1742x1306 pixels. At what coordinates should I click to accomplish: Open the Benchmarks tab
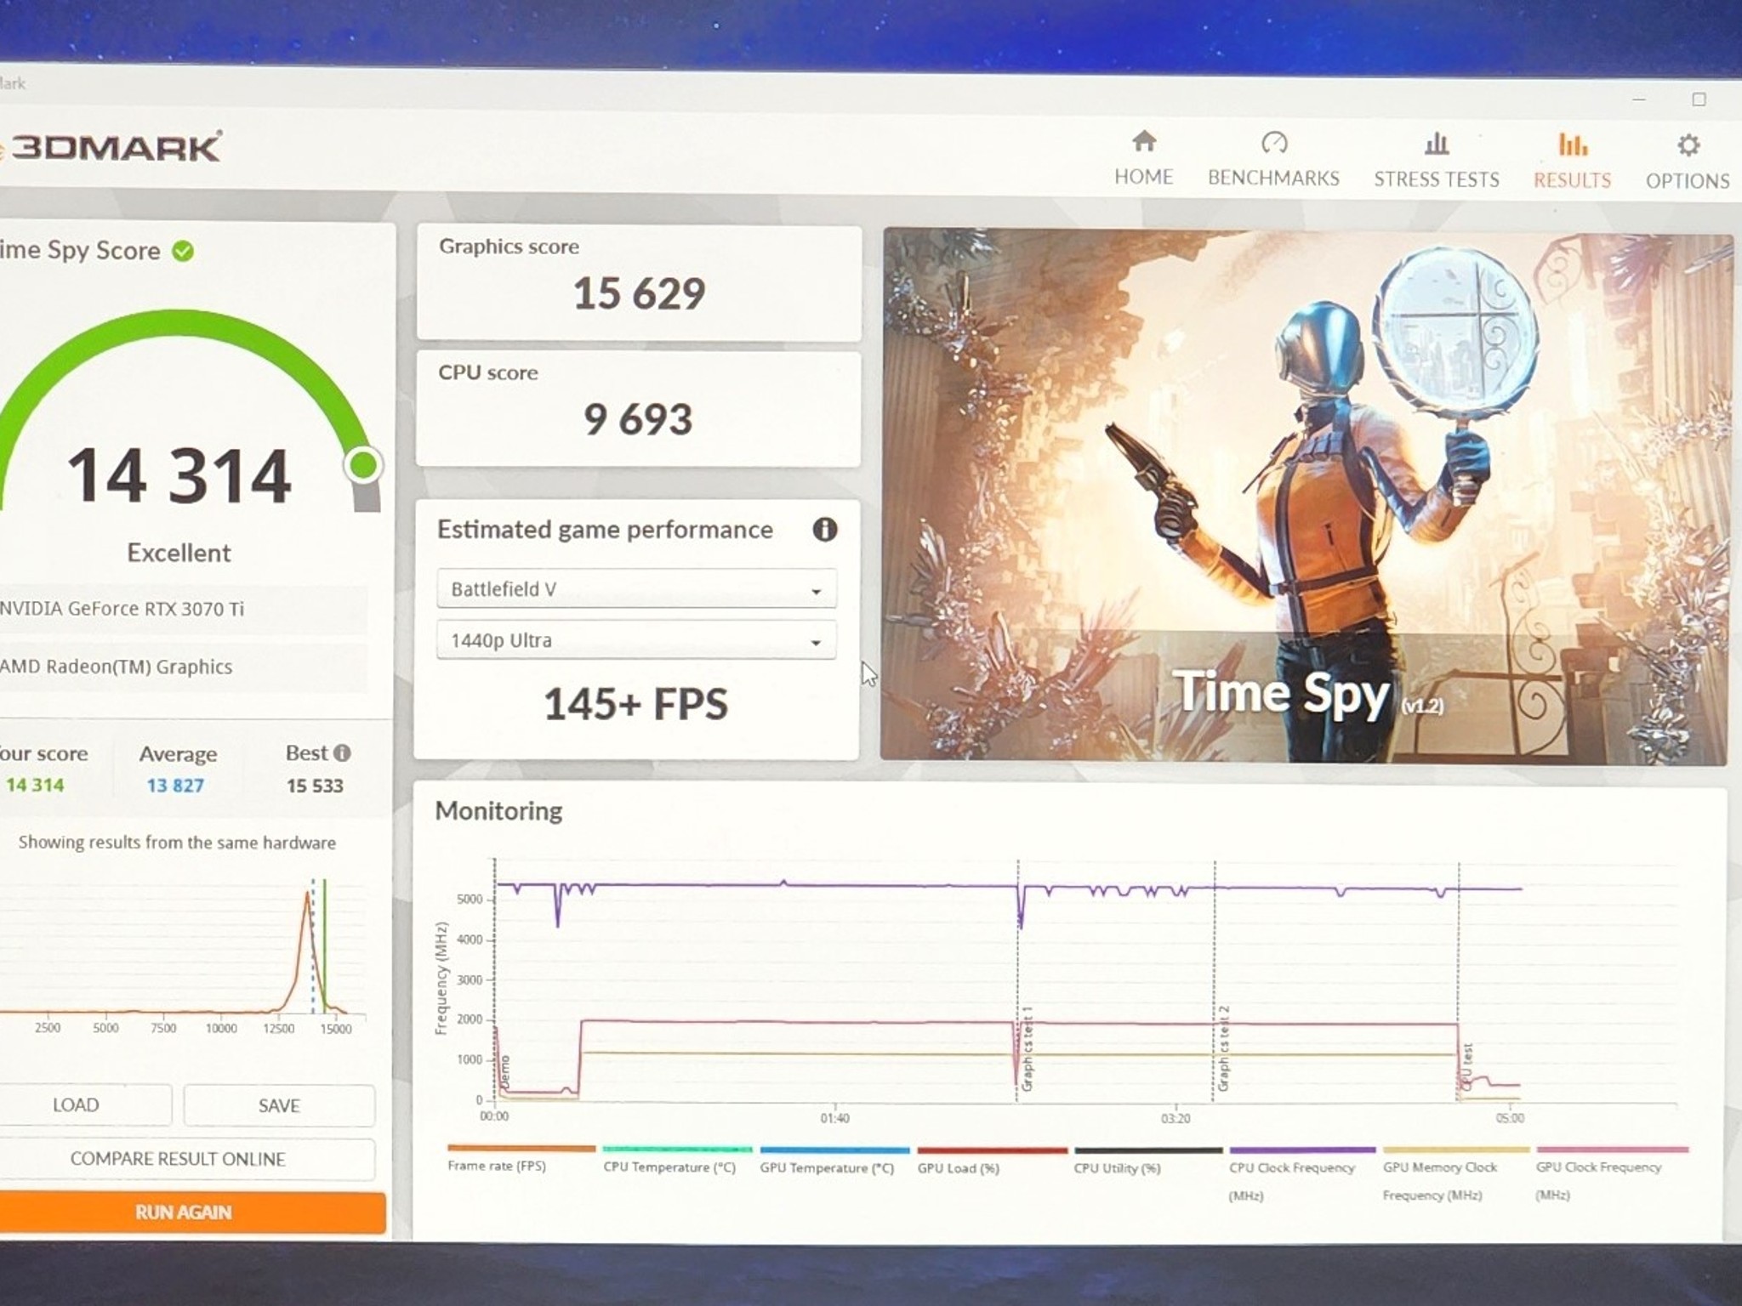pos(1273,160)
